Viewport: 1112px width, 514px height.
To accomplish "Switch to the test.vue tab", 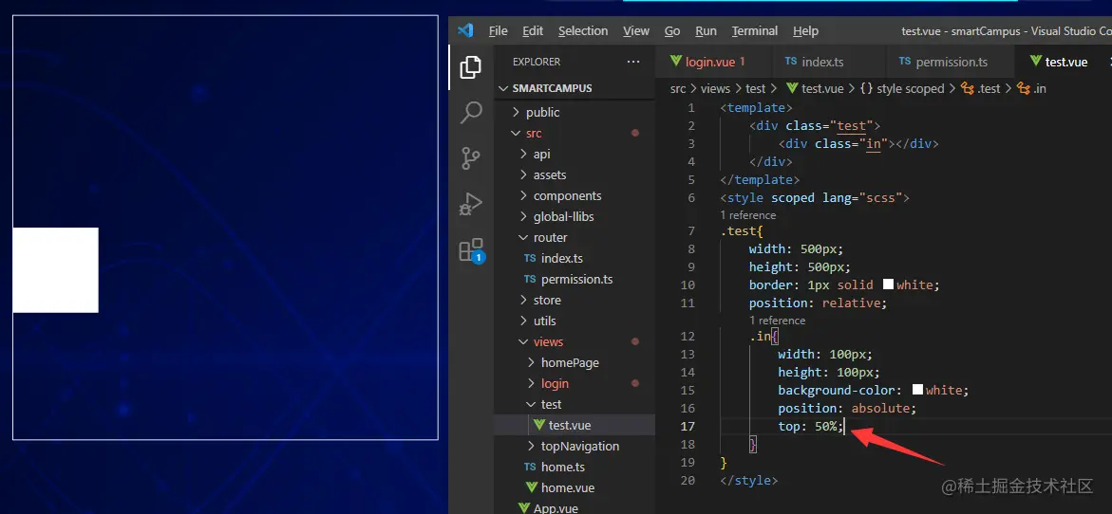I will pyautogui.click(x=1065, y=62).
